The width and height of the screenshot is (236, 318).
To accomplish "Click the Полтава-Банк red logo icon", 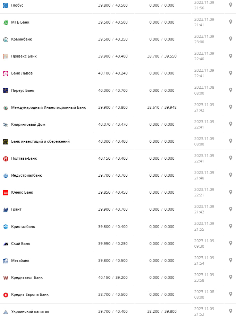I will (6, 159).
